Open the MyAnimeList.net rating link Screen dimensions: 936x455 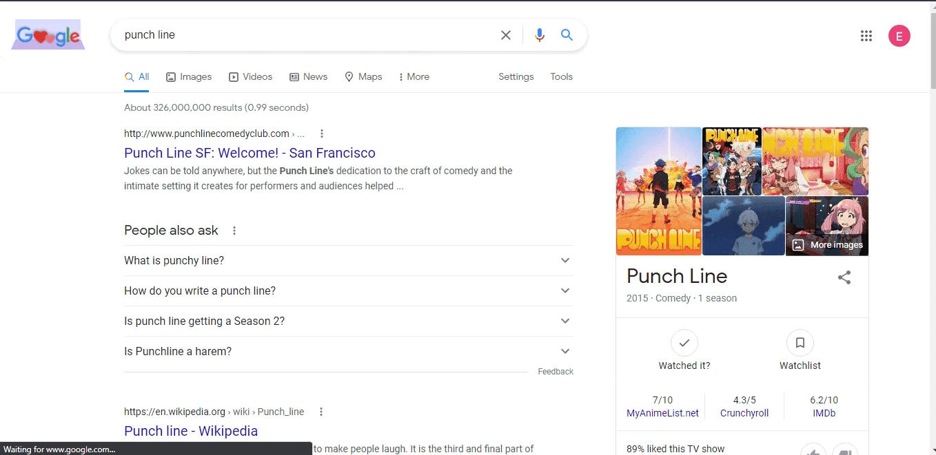tap(662, 413)
